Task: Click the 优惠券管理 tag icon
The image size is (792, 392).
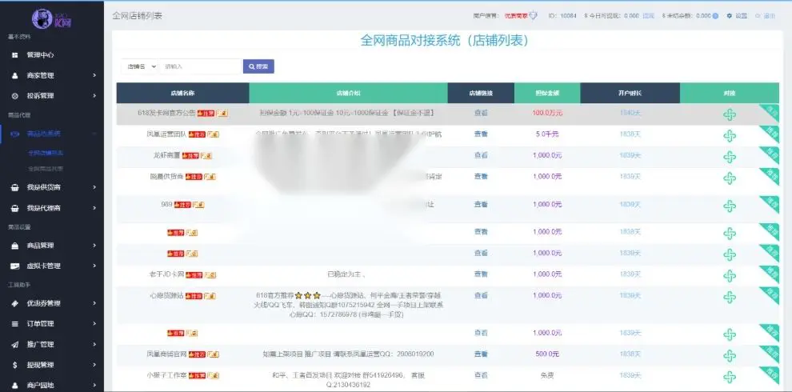Action: pos(14,303)
